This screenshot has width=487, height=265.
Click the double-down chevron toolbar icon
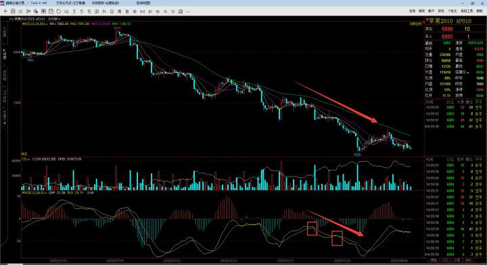173,11
